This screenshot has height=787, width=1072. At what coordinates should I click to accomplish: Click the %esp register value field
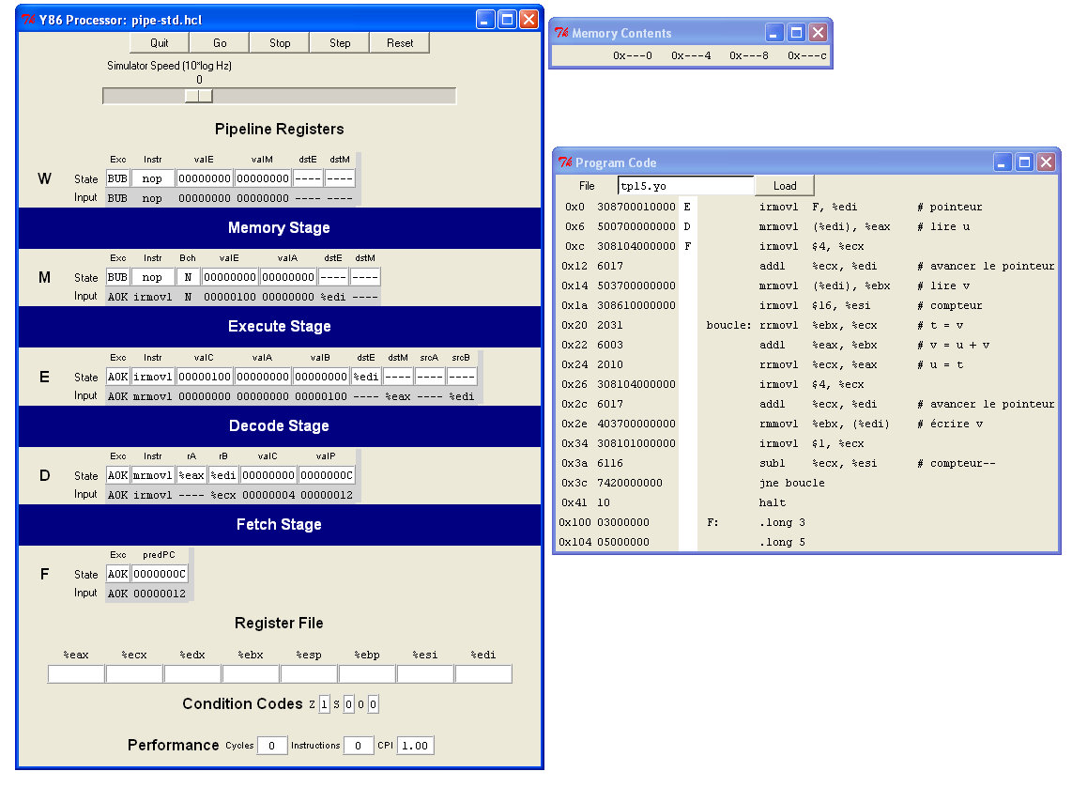click(x=308, y=673)
